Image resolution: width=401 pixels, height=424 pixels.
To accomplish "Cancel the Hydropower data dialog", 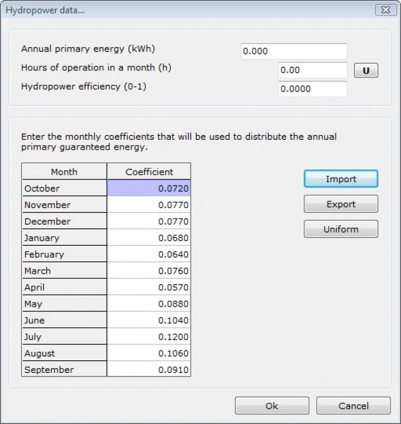I will (353, 406).
